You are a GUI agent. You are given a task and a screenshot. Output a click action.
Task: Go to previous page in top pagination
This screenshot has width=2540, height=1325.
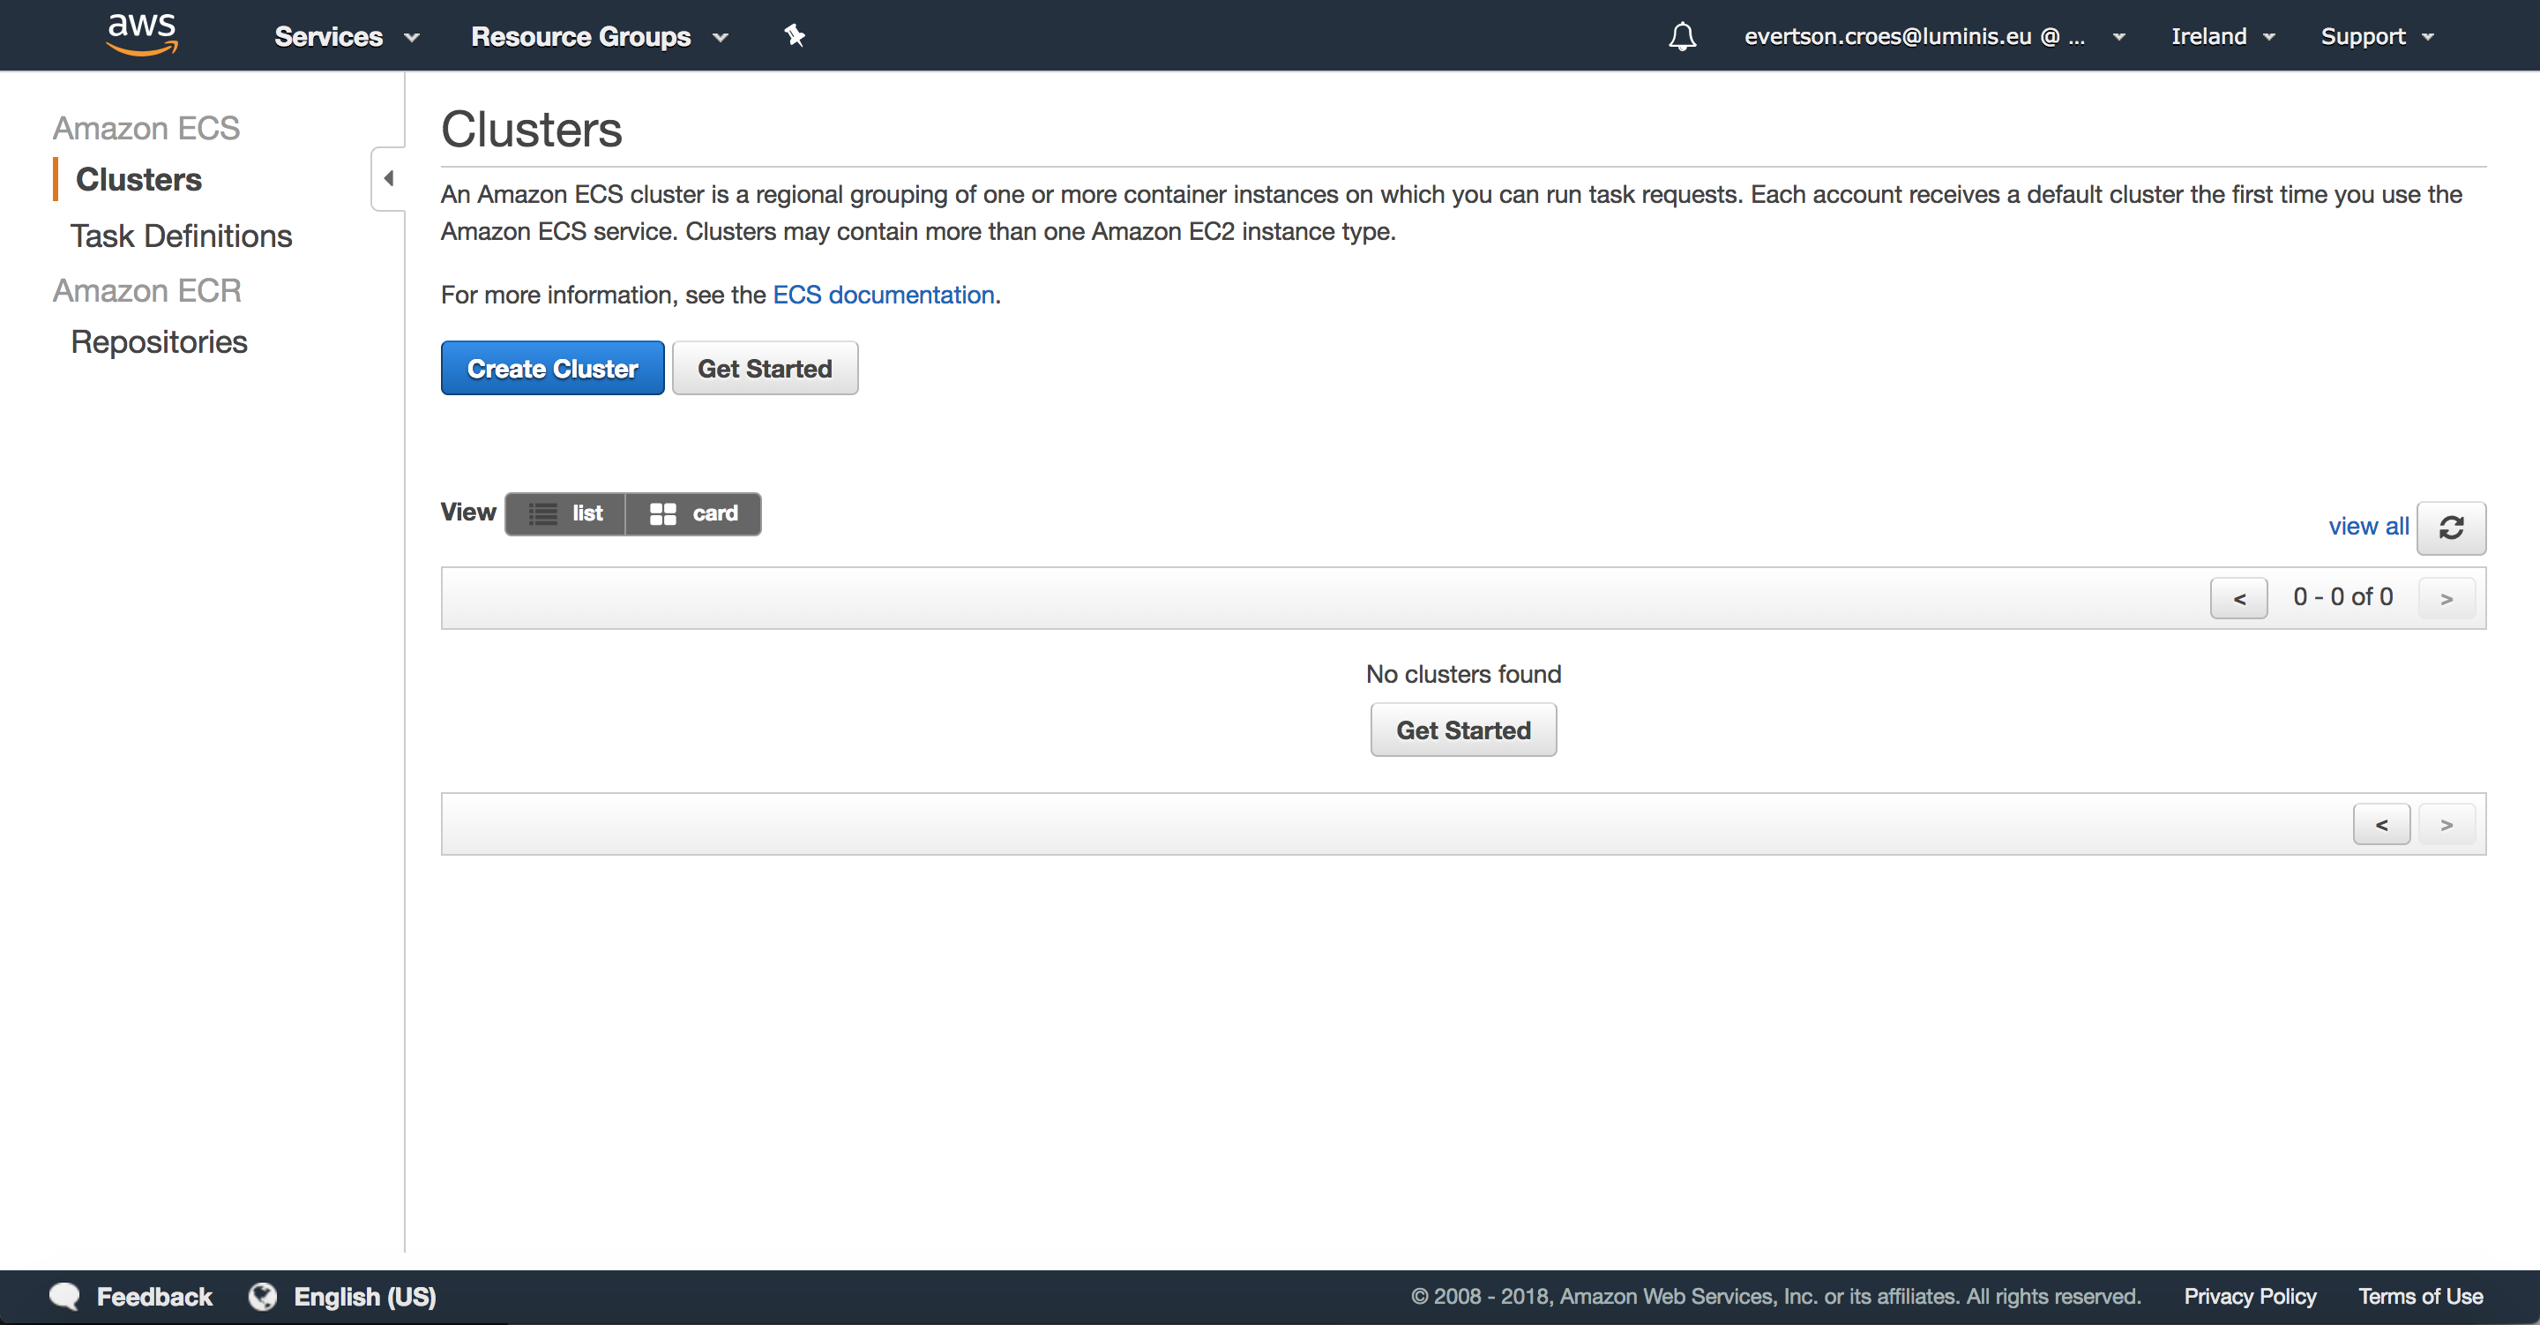tap(2238, 598)
